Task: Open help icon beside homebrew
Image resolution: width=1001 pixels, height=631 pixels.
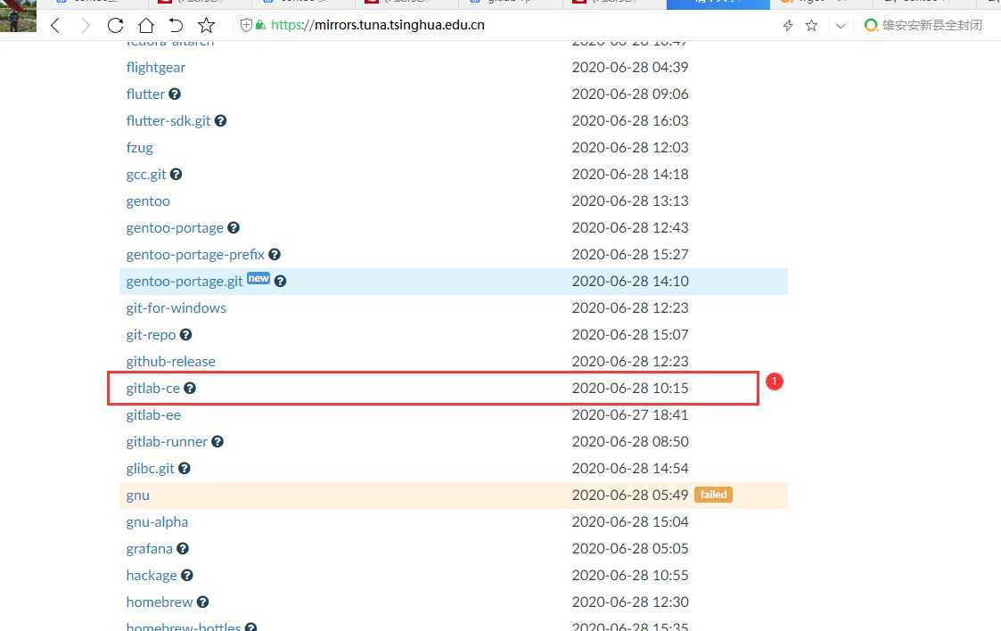Action: coord(203,603)
